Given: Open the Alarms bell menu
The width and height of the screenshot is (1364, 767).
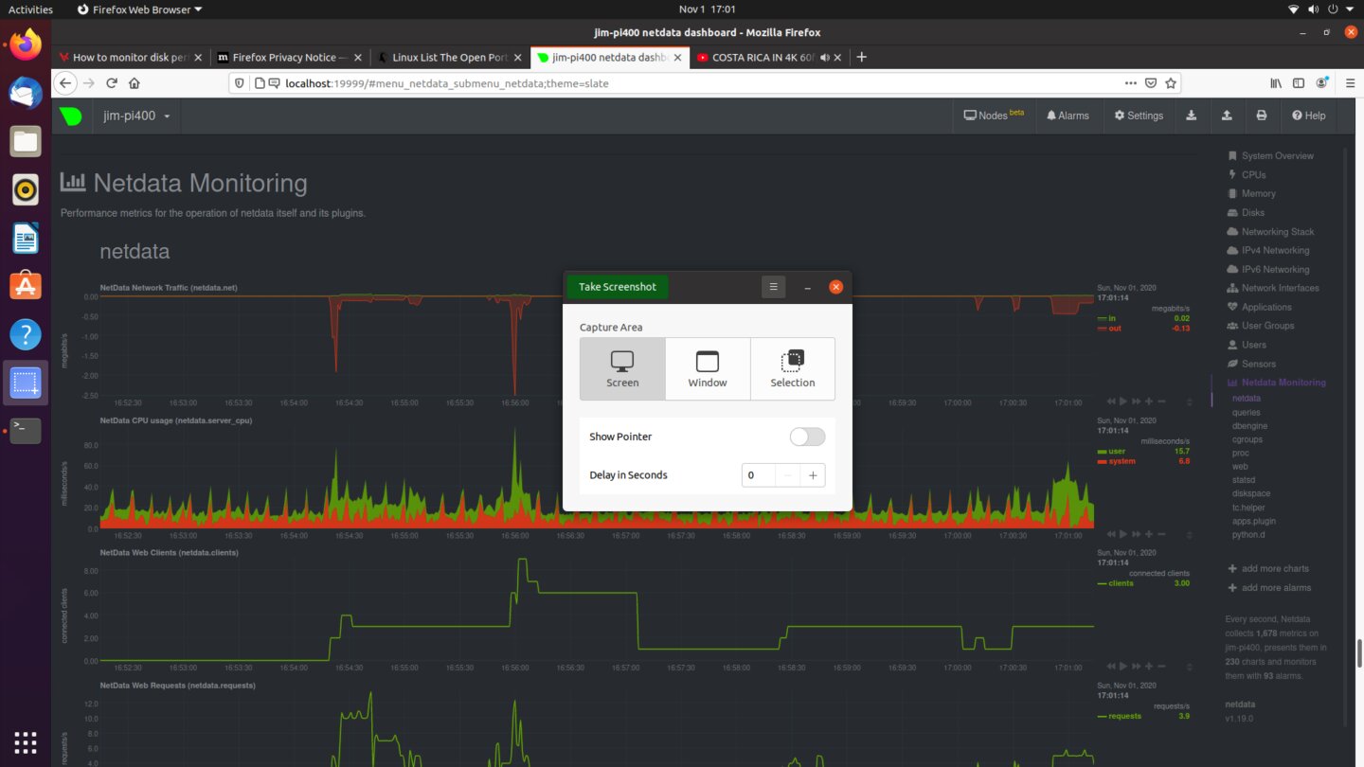Looking at the screenshot, I should coord(1068,116).
